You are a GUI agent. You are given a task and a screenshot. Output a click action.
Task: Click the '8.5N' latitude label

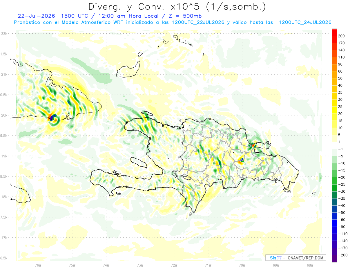[4, 176]
